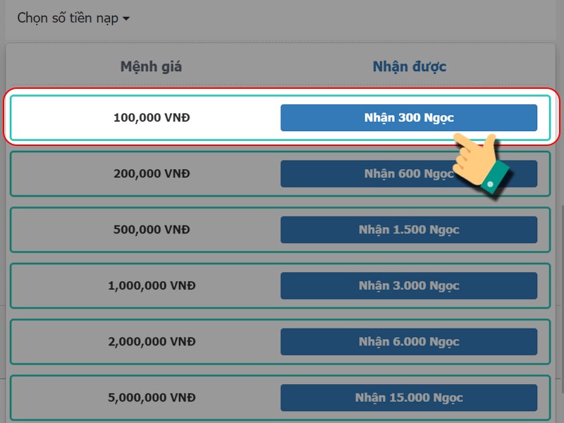Click the caret arrow beside Chọn số tiền nạp
The height and width of the screenshot is (423, 564).
[126, 19]
